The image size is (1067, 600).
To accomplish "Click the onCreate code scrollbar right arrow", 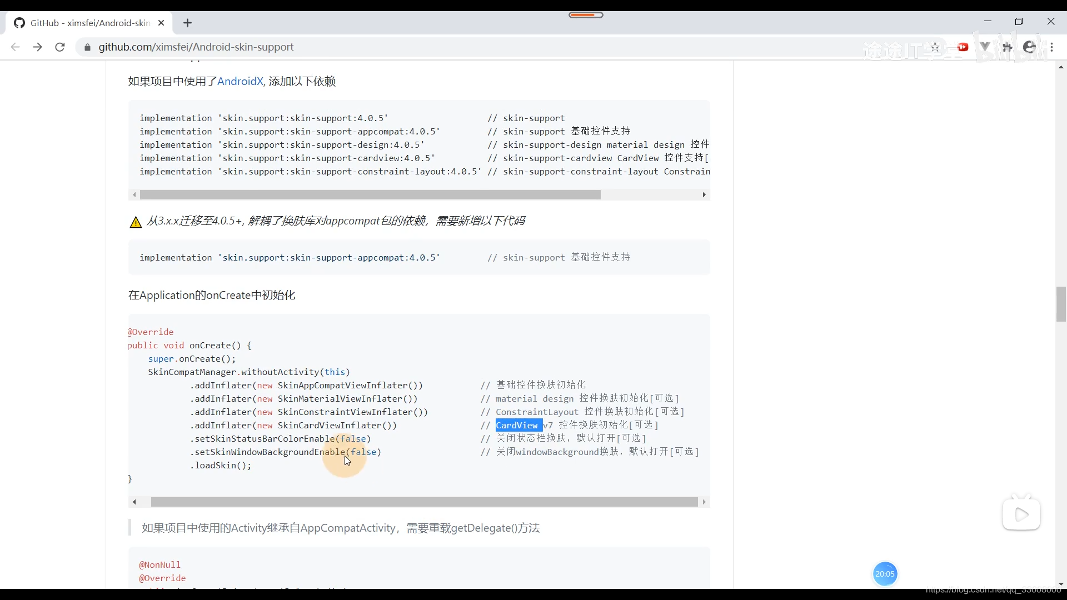I will [704, 502].
